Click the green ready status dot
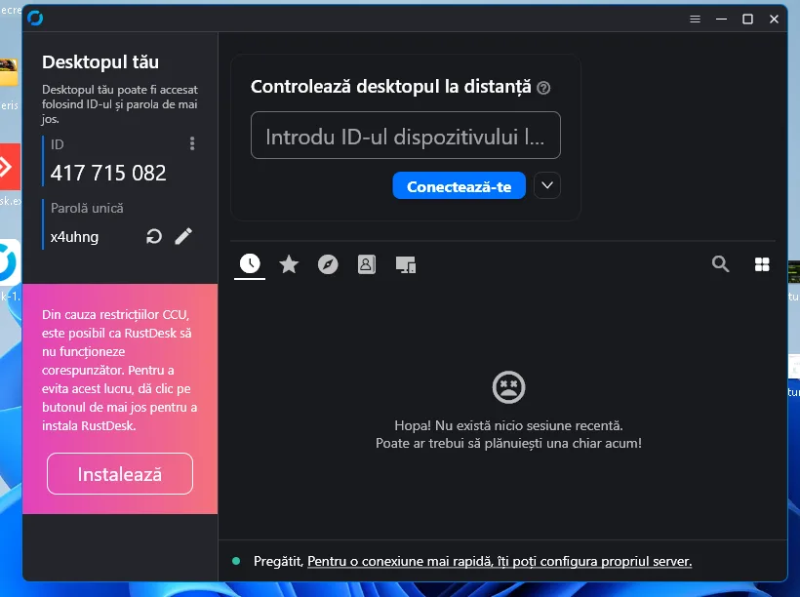This screenshot has width=800, height=597. point(236,561)
